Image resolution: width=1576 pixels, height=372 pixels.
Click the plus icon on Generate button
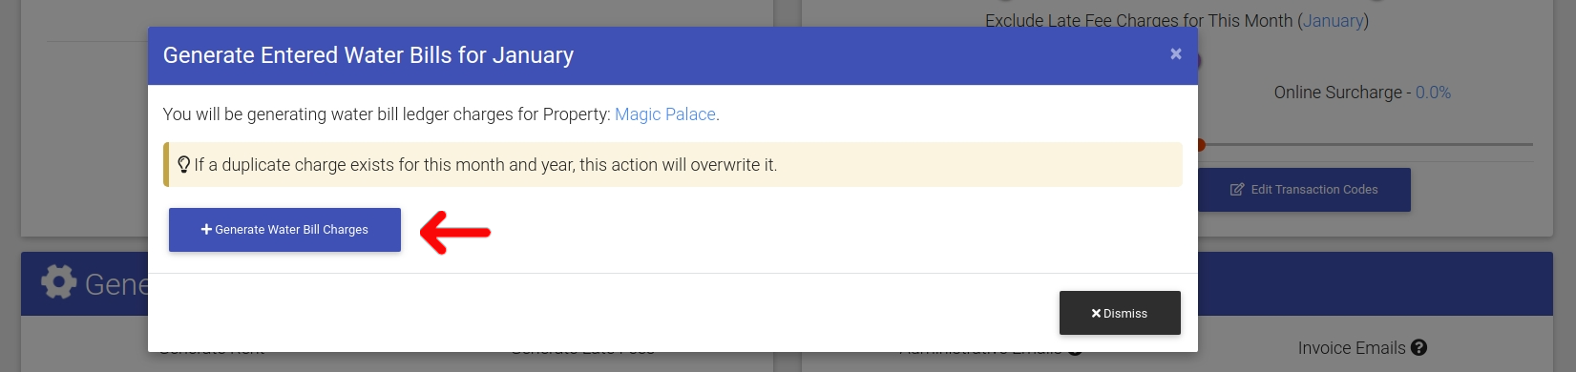(206, 230)
